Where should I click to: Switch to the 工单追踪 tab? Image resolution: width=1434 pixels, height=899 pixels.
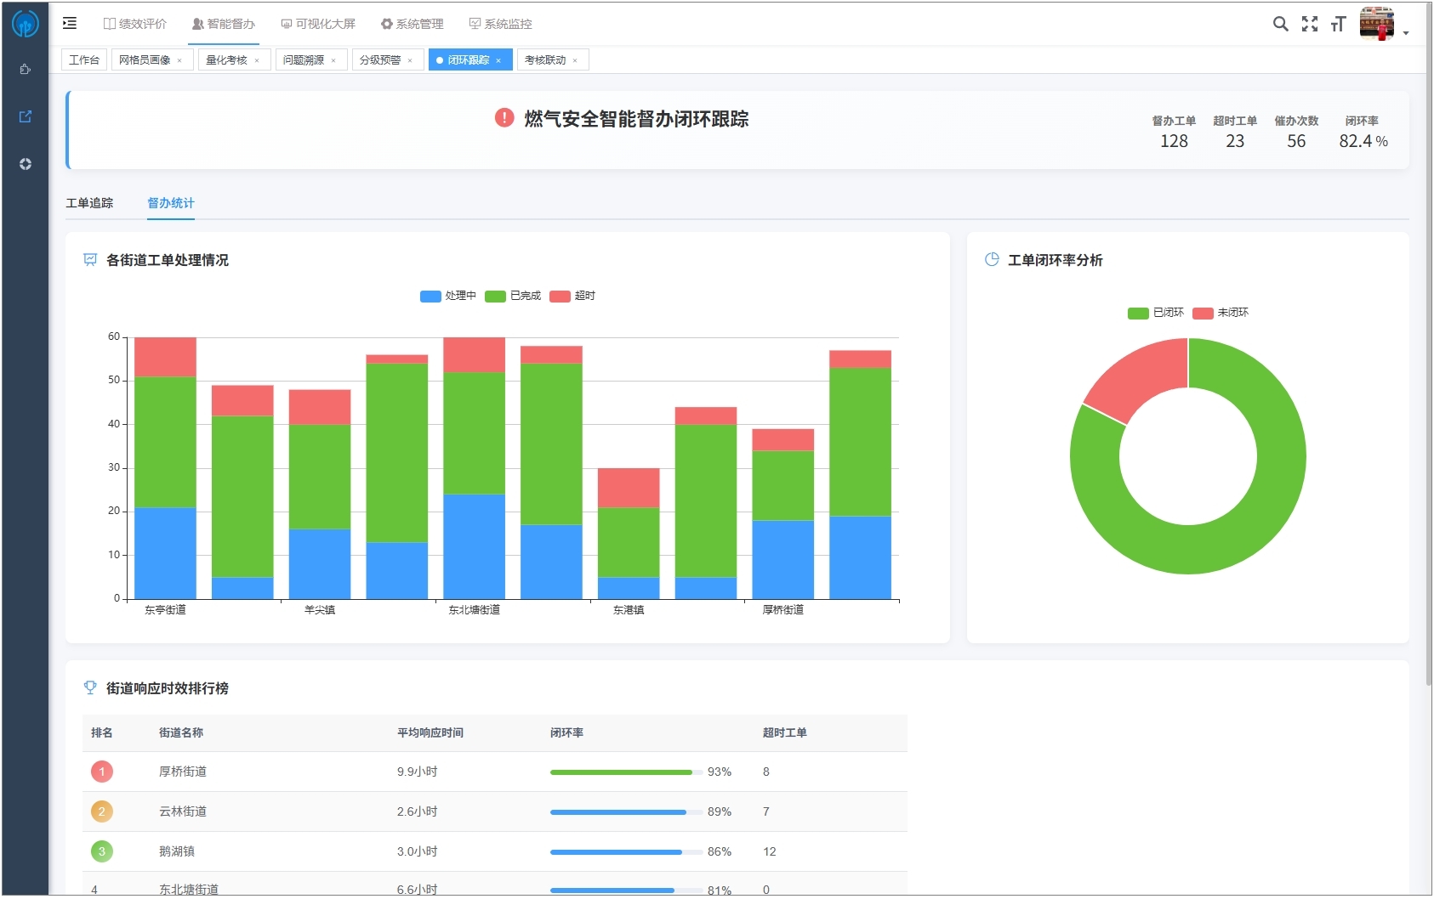89,203
